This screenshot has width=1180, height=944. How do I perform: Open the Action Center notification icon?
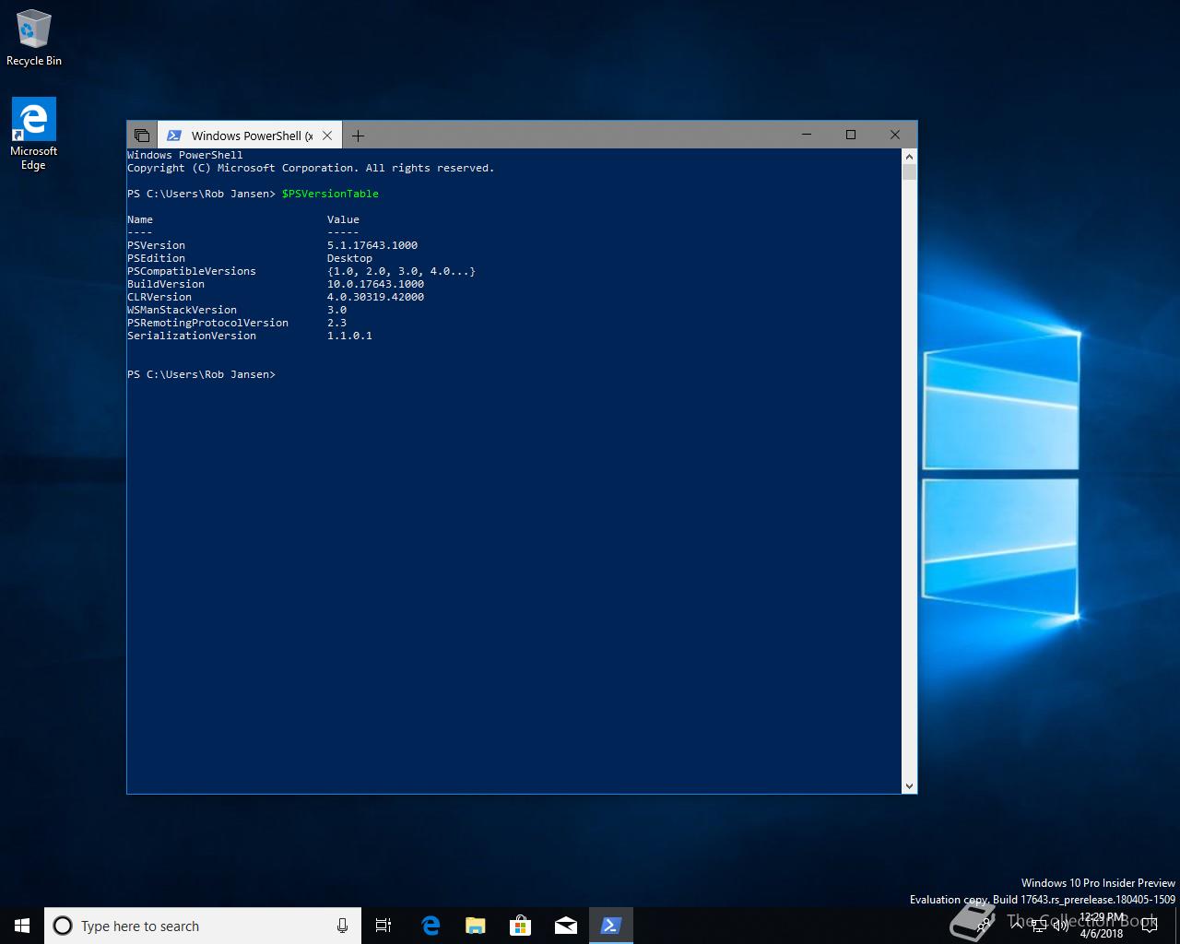[x=1149, y=926]
